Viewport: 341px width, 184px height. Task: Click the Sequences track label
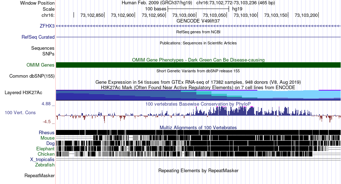click(43, 48)
